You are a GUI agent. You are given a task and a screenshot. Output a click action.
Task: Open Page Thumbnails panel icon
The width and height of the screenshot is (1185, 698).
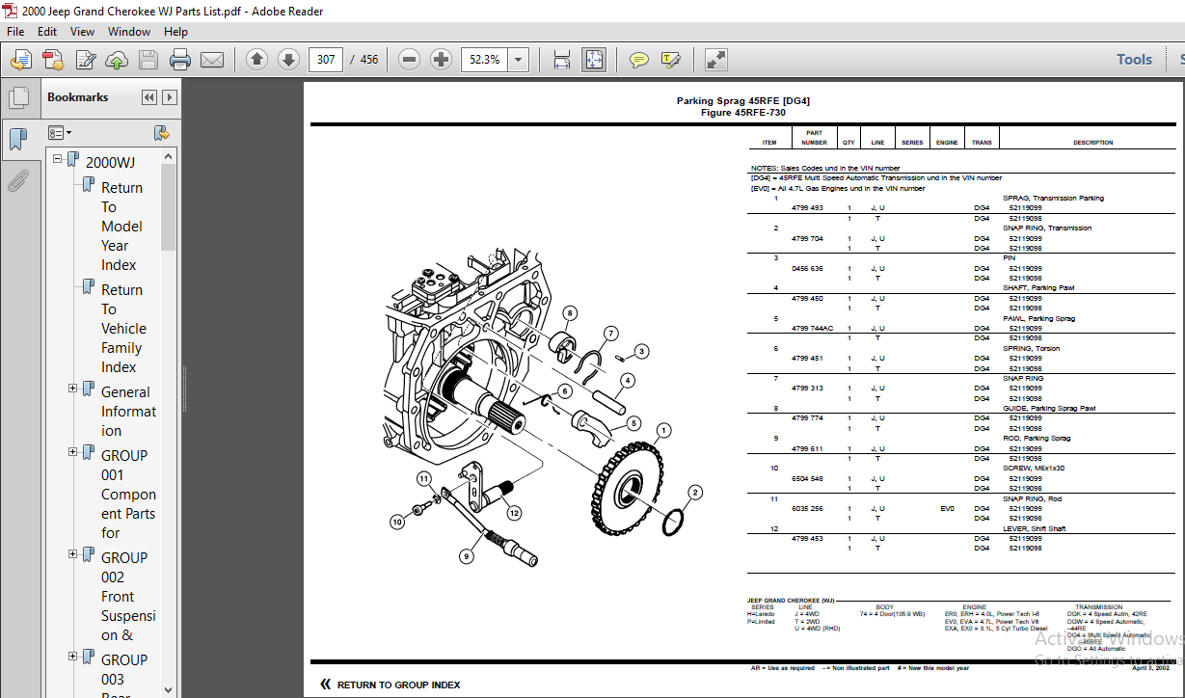pyautogui.click(x=18, y=97)
